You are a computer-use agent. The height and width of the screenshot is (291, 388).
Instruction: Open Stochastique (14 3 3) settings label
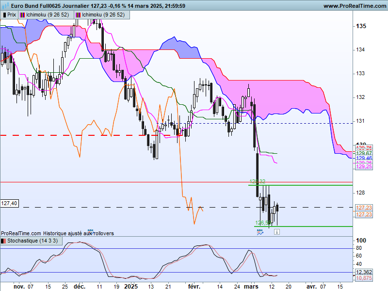click(32, 241)
